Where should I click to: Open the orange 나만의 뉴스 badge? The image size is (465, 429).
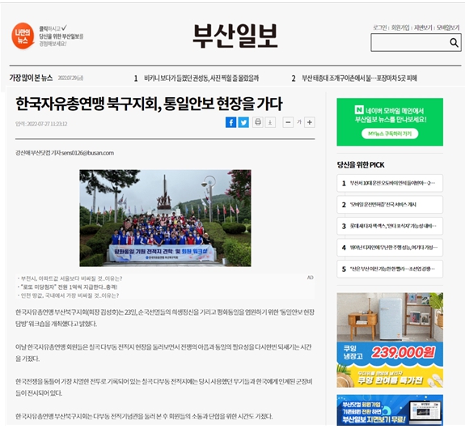point(23,36)
